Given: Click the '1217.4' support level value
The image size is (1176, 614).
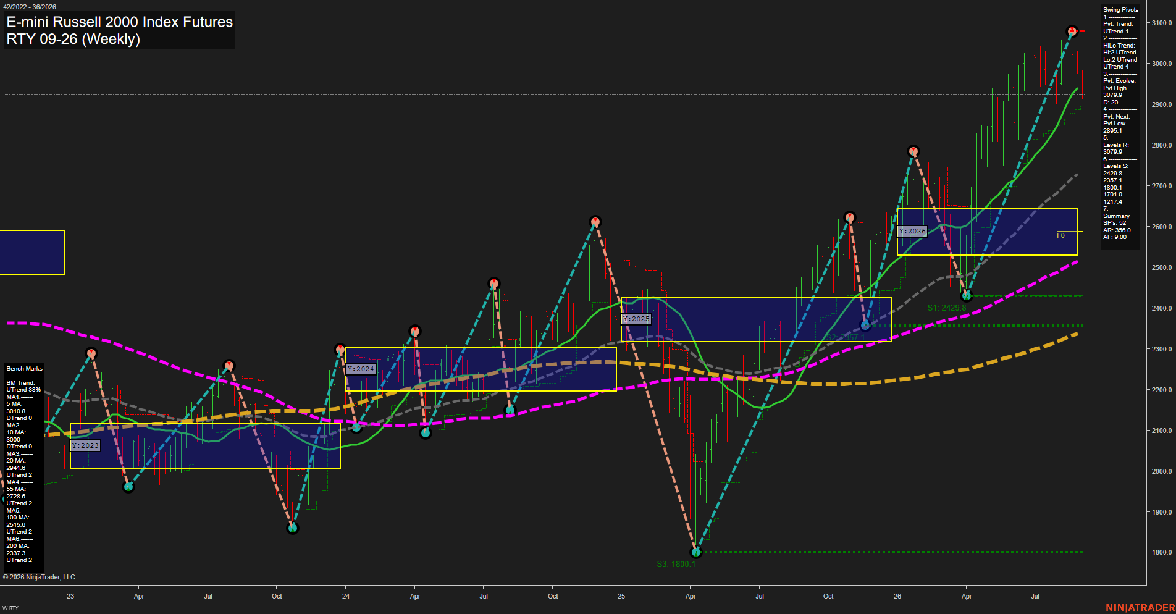Looking at the screenshot, I should [x=1112, y=202].
